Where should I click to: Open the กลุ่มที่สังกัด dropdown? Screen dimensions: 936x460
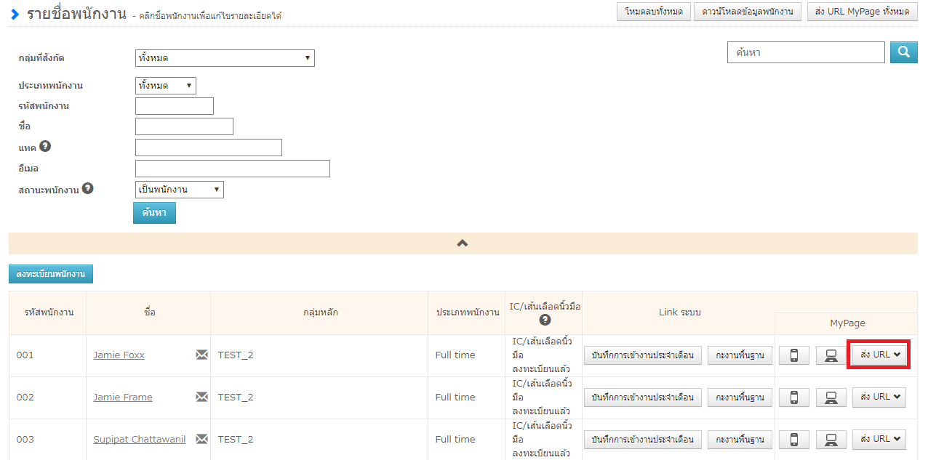pos(225,58)
